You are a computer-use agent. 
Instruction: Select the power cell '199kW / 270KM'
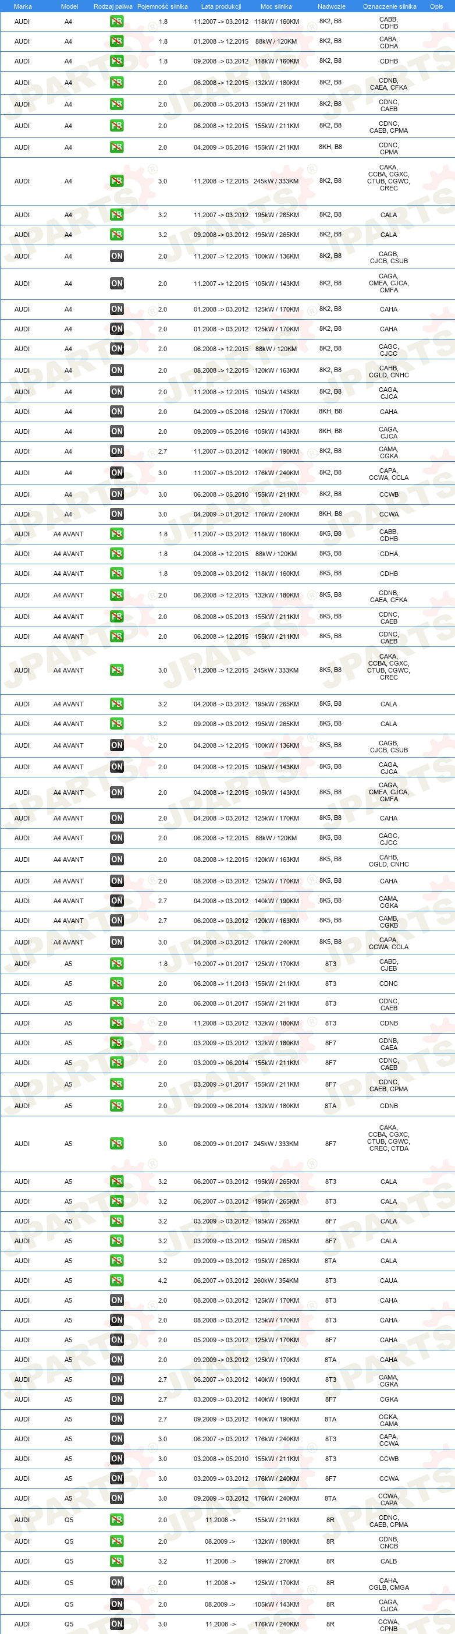click(276, 1561)
